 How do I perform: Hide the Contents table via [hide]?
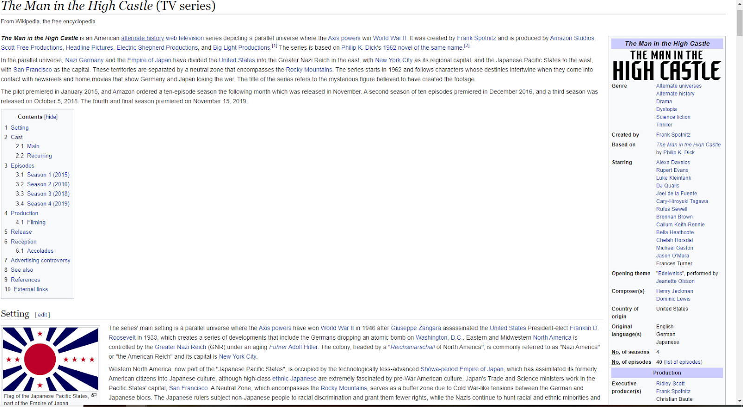coord(51,117)
